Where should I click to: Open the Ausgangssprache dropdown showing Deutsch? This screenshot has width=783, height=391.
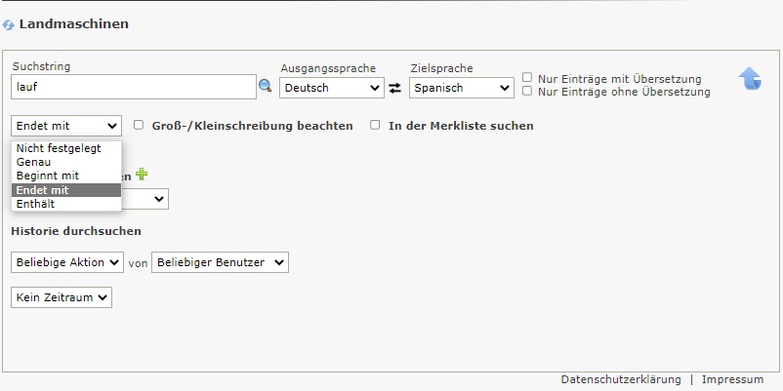pos(332,88)
